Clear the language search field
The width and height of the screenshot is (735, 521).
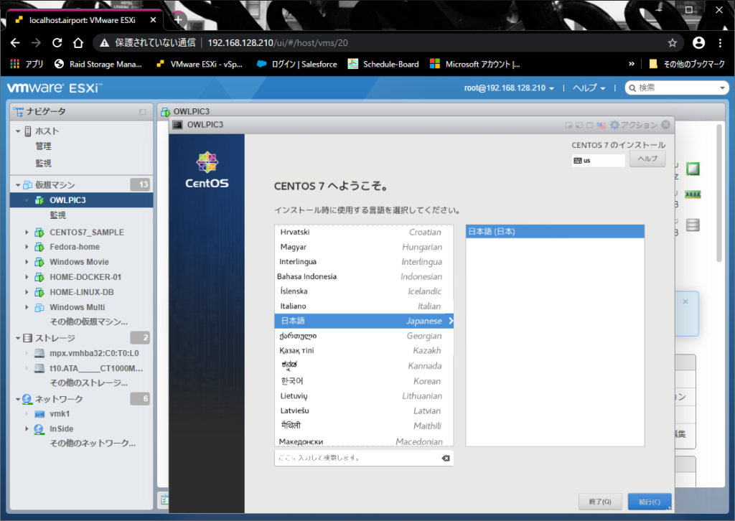tap(446, 459)
